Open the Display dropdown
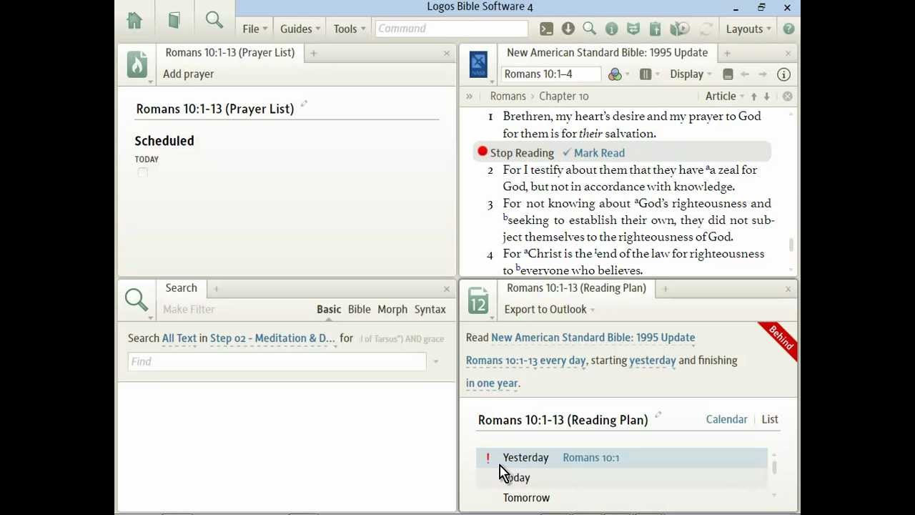The image size is (915, 515). [691, 74]
